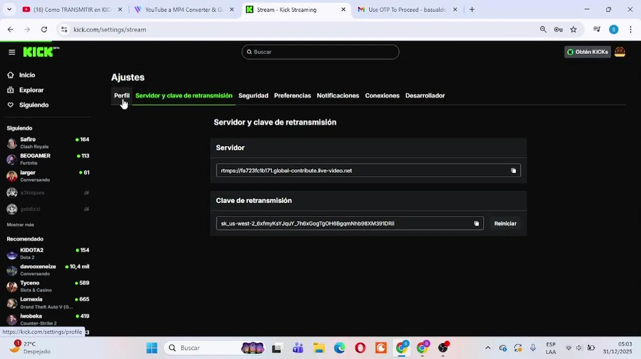Click the search magnifier in Kick search box
Image resolution: width=641 pixels, height=359 pixels.
249,52
